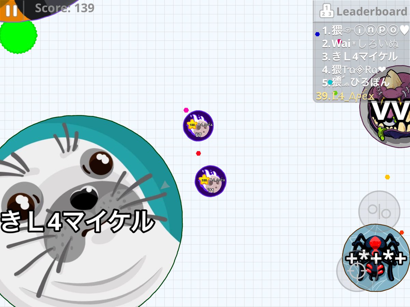Select the leaderboard rank 4 entry with TaRa
The image size is (410, 307).
(x=354, y=70)
